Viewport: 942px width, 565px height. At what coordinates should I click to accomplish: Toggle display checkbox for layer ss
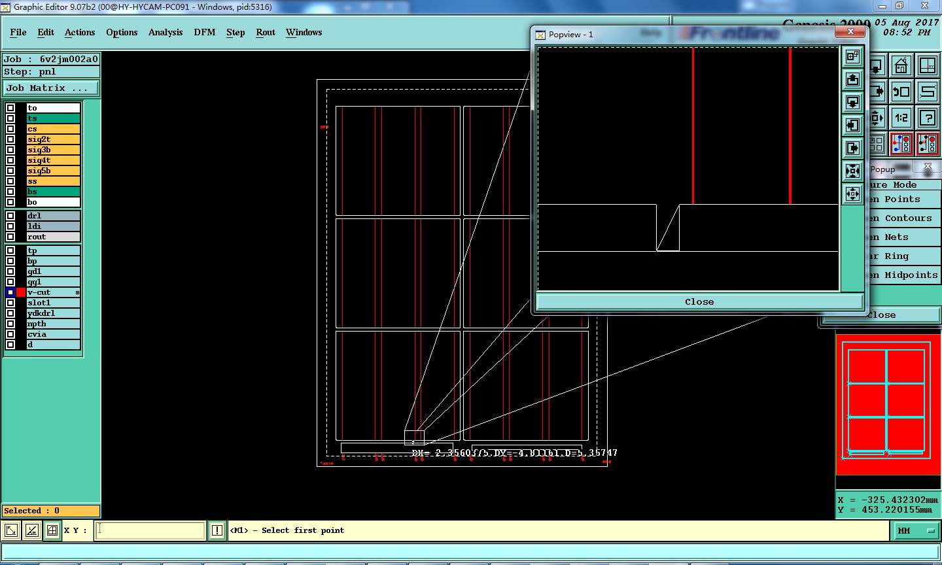tap(10, 181)
